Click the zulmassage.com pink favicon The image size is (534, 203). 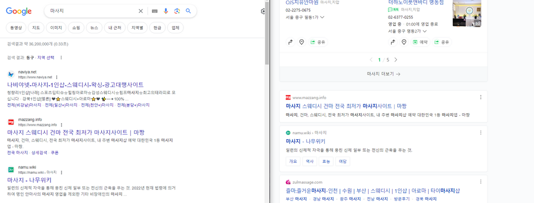coord(288,182)
